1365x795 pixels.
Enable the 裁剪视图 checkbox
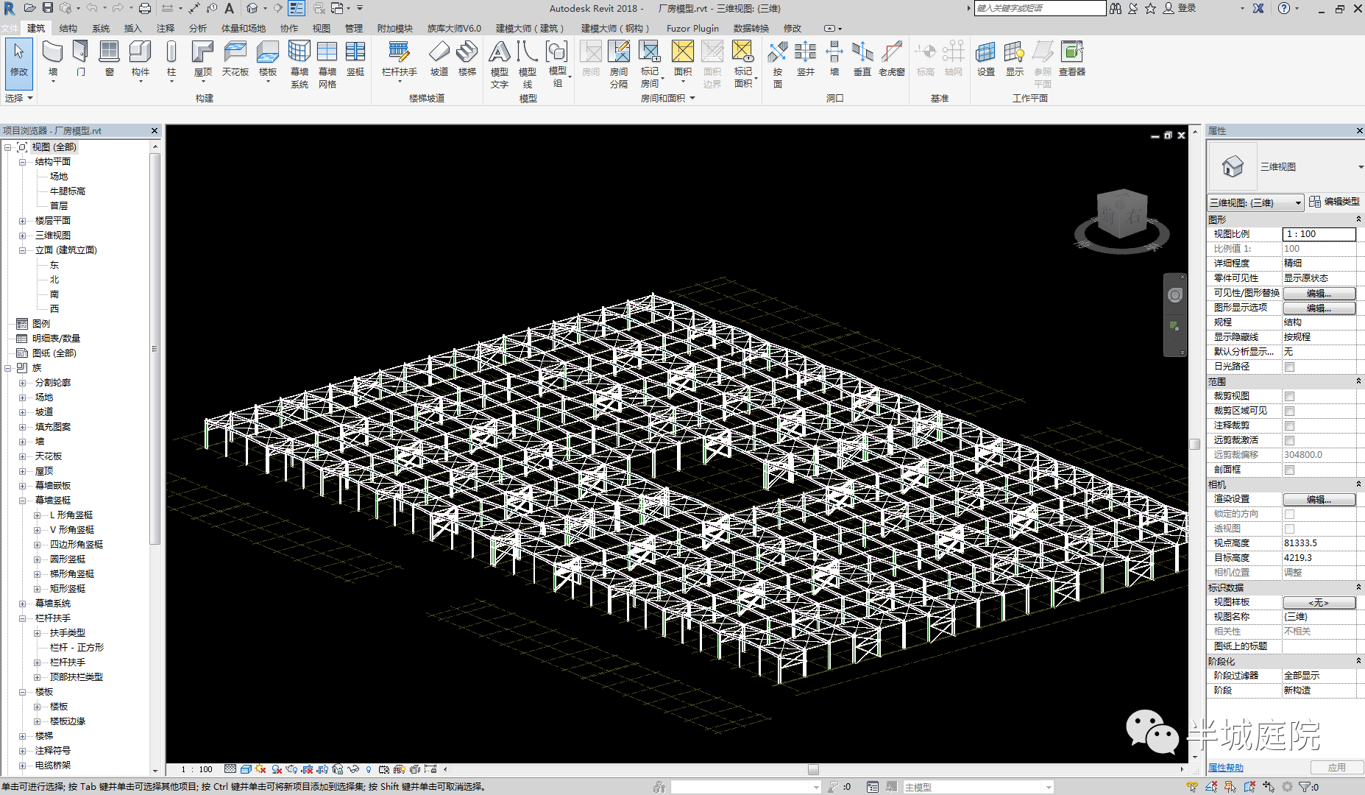click(1289, 396)
